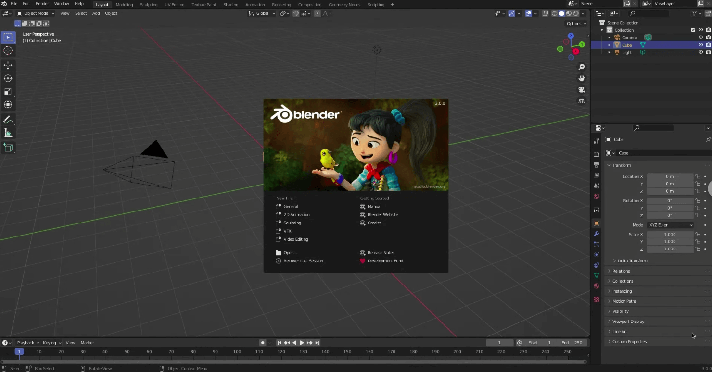This screenshot has height=372, width=712.
Task: Select the Cursor tool in toolbar
Action: (8, 50)
